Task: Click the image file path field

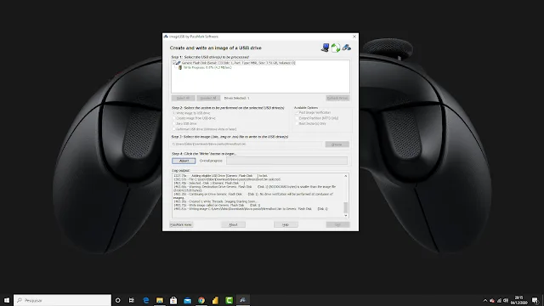Action: (x=246, y=144)
